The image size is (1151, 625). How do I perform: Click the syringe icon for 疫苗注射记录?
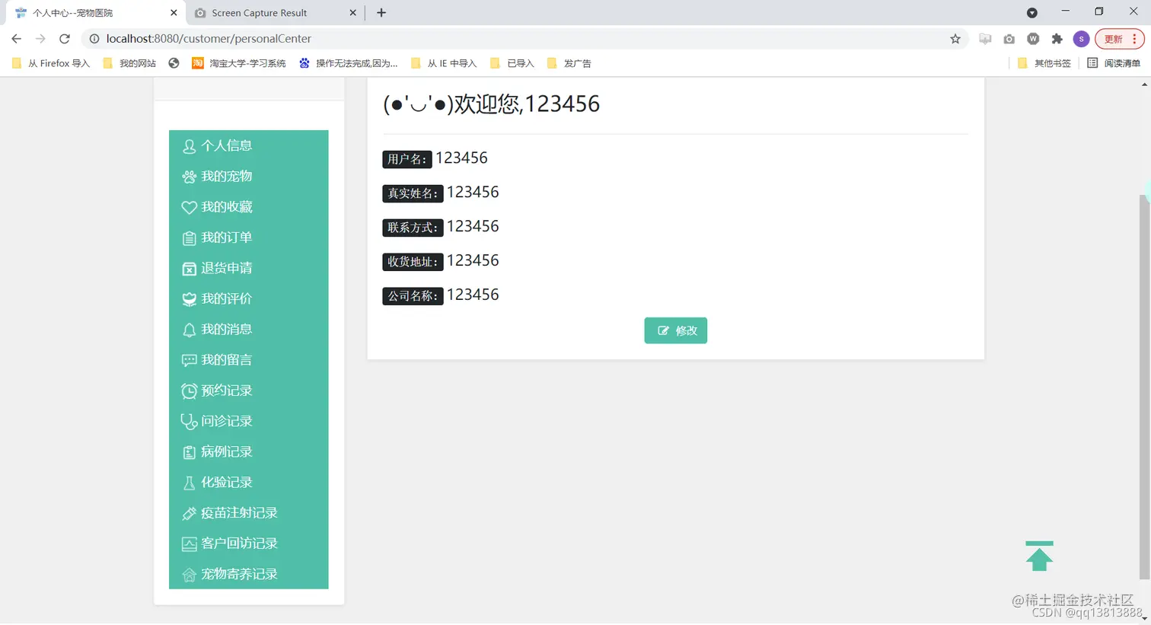coord(189,512)
